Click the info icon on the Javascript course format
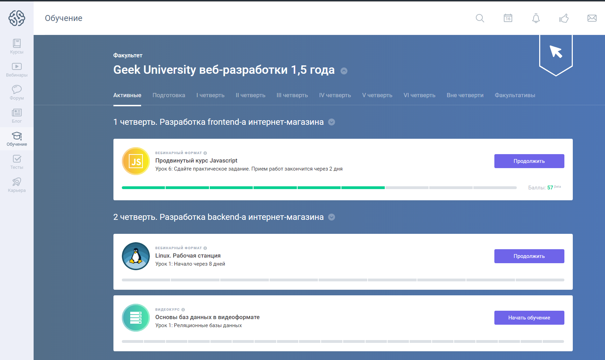Screen dimensions: 605x360 click(x=205, y=153)
